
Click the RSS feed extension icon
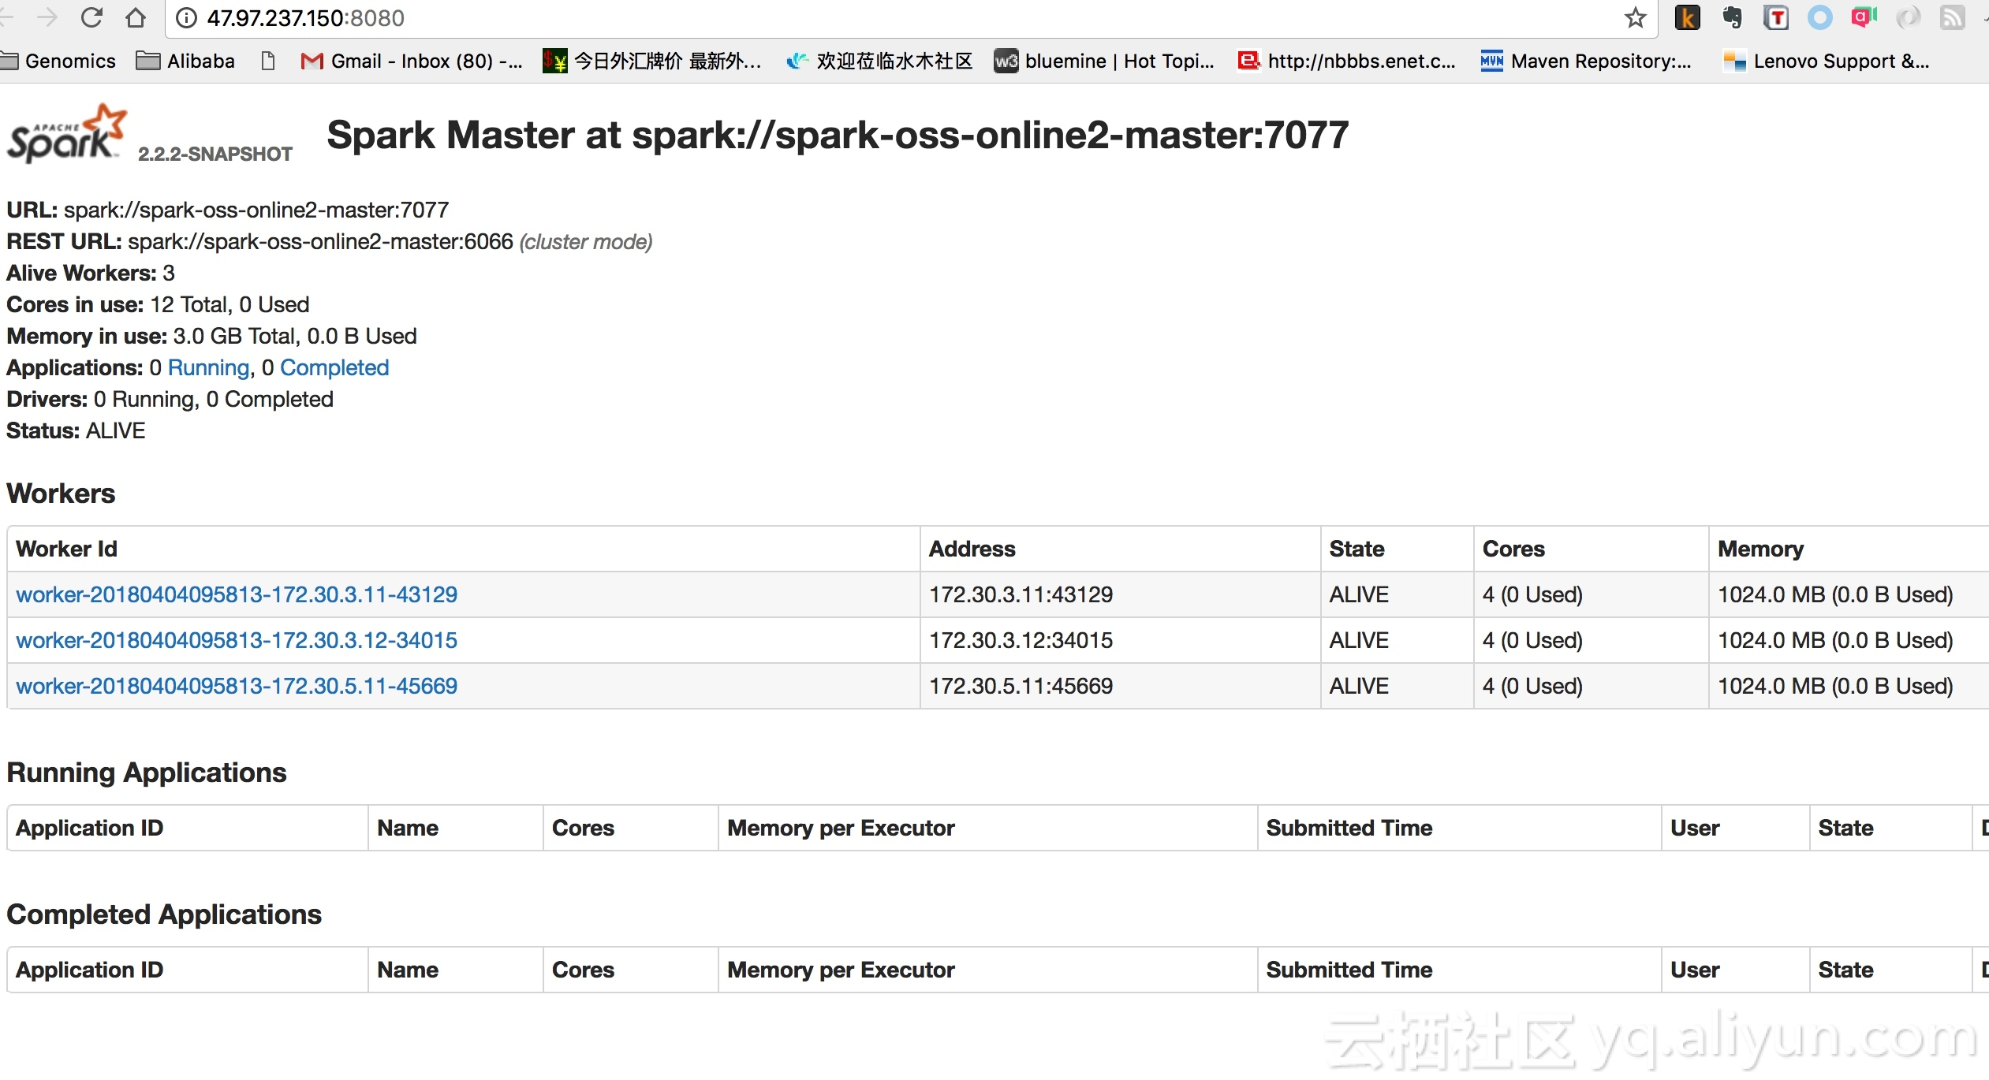[1952, 17]
